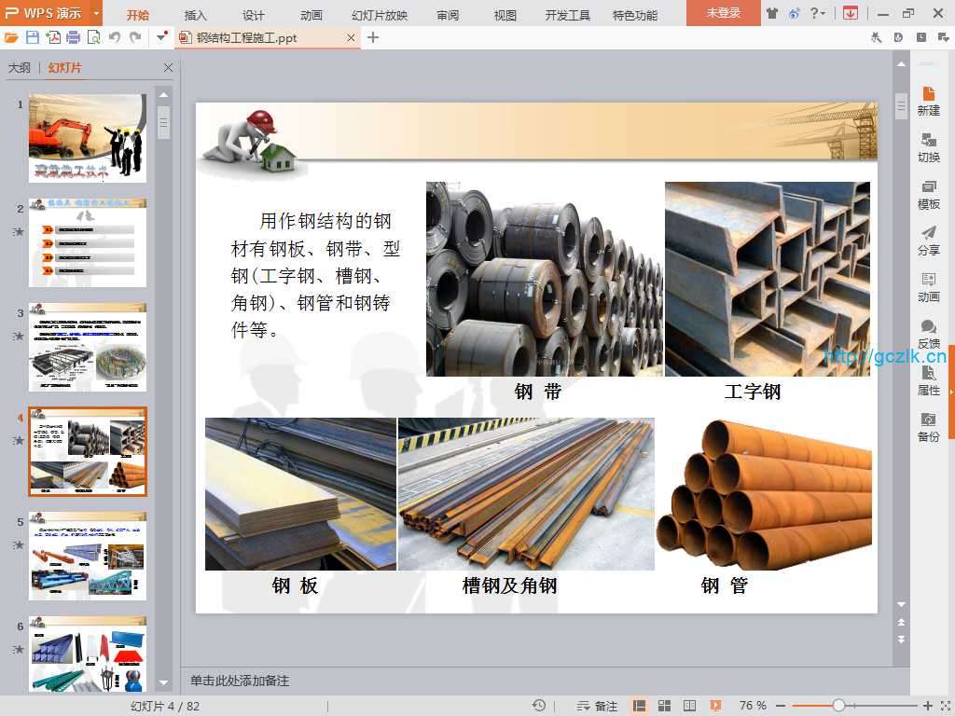Viewport: 955px width, 716px height.
Task: Click the 备份 icon in right sidebar
Action: (x=928, y=427)
